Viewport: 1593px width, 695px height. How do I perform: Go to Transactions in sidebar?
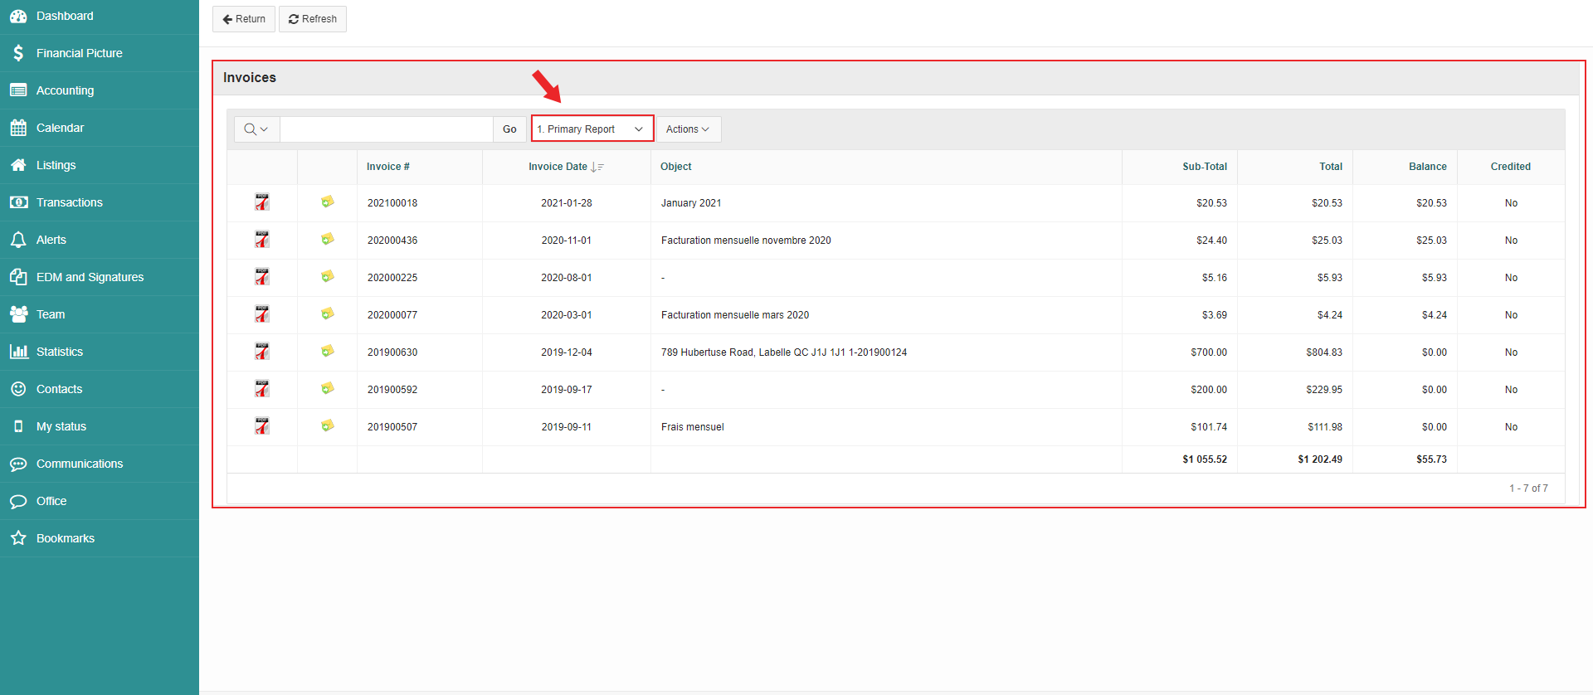coord(70,202)
